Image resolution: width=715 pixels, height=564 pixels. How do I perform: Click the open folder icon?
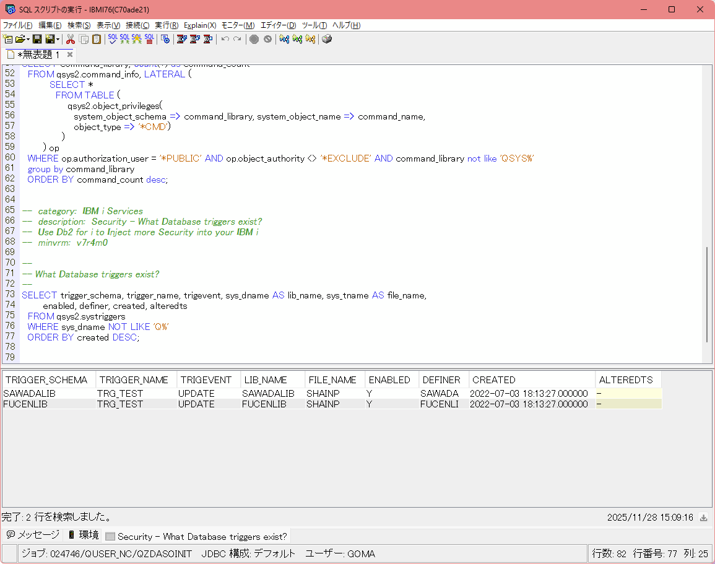[20, 39]
